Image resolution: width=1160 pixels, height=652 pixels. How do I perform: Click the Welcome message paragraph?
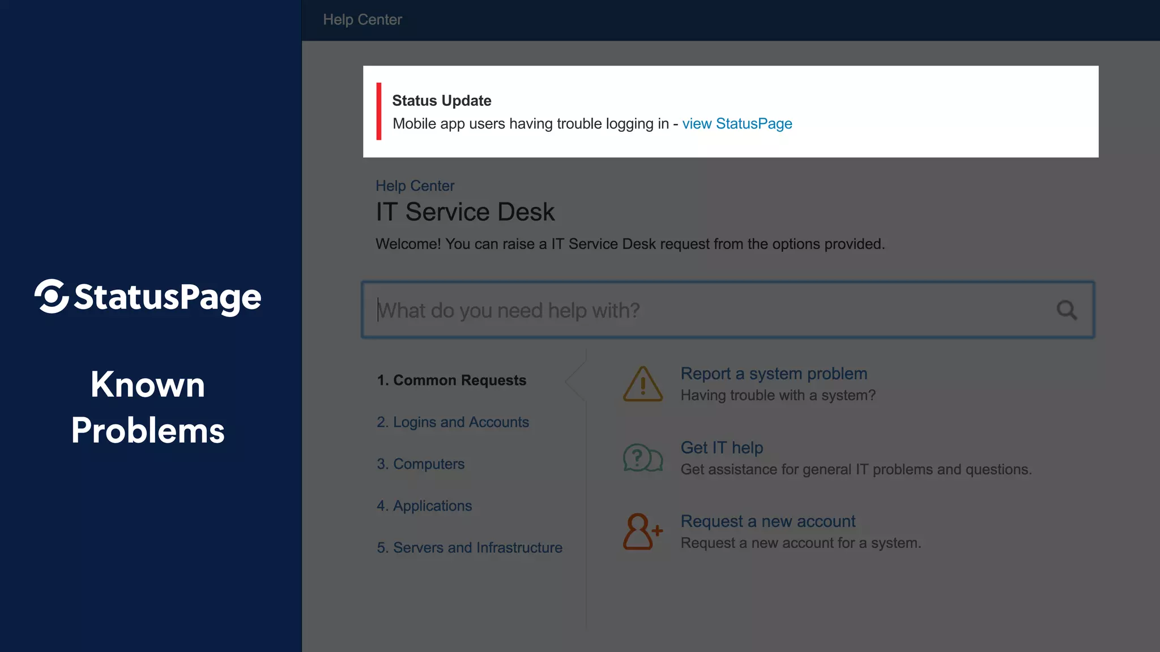click(x=630, y=244)
